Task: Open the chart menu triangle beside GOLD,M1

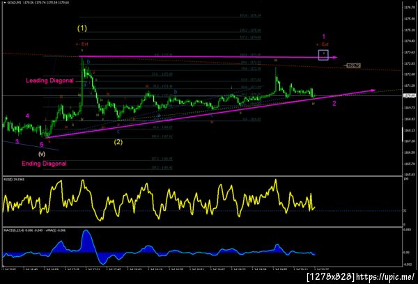Action: (5, 3)
